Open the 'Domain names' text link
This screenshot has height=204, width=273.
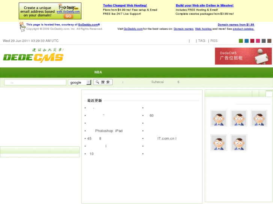184,29
